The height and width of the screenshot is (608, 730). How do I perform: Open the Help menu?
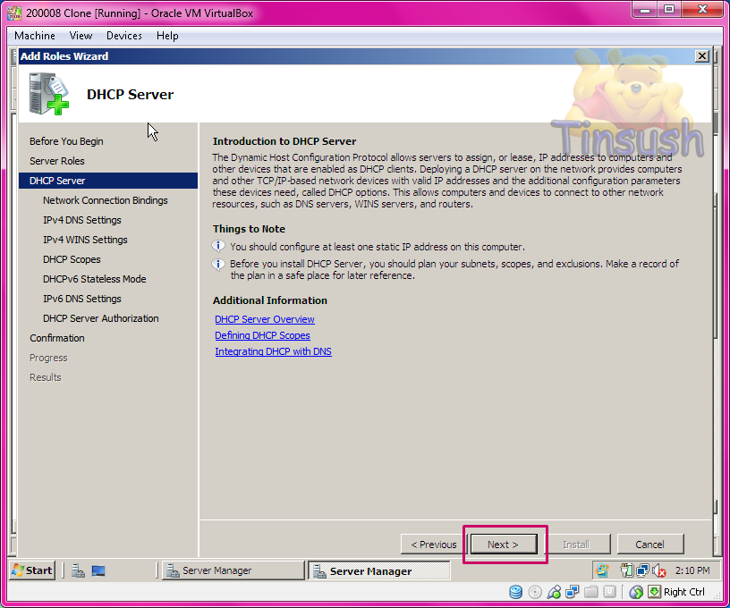pos(167,36)
